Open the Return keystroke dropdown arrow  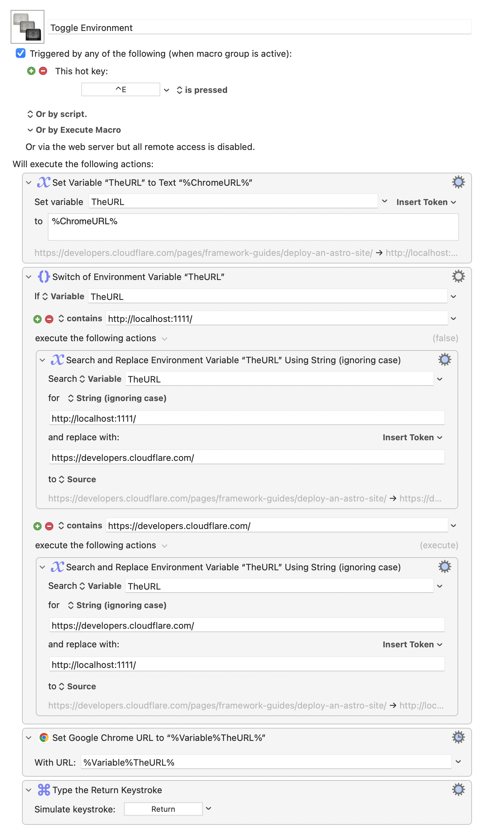(208, 809)
